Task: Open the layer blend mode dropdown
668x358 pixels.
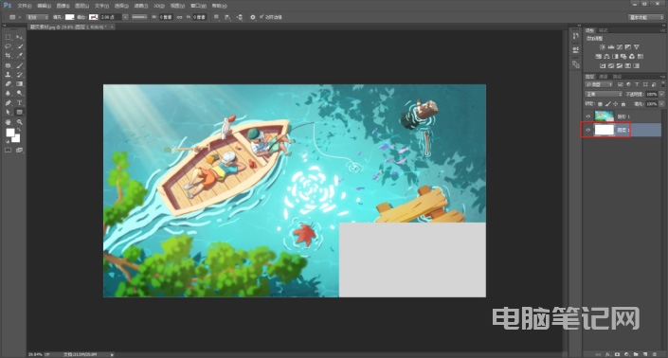Action: [x=604, y=94]
